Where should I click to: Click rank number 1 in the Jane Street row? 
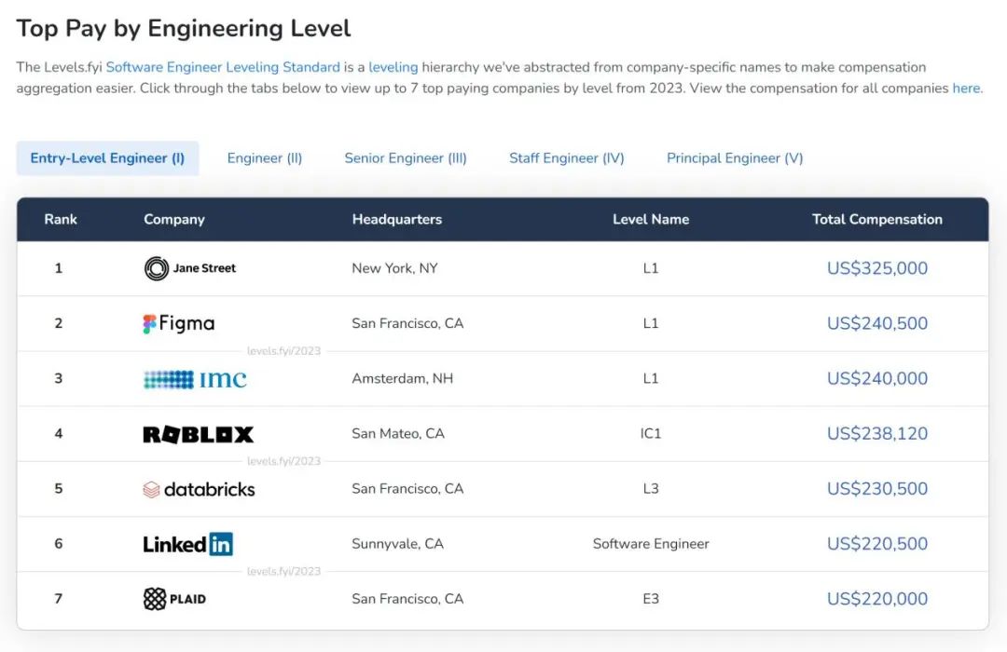point(59,268)
